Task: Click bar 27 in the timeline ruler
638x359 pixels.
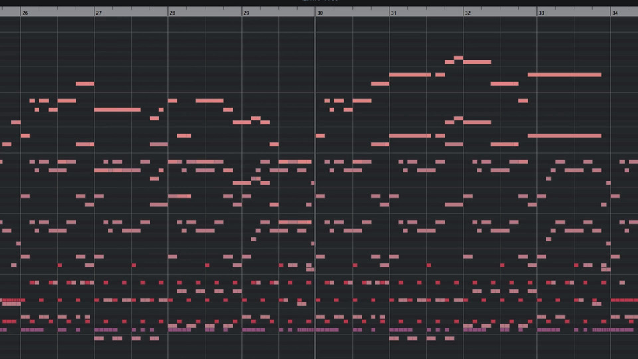Action: [99, 13]
